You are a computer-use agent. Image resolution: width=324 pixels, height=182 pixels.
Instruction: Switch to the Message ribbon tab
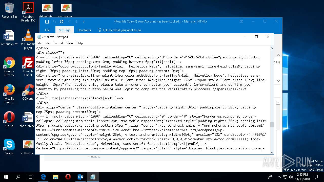[x=65, y=30]
